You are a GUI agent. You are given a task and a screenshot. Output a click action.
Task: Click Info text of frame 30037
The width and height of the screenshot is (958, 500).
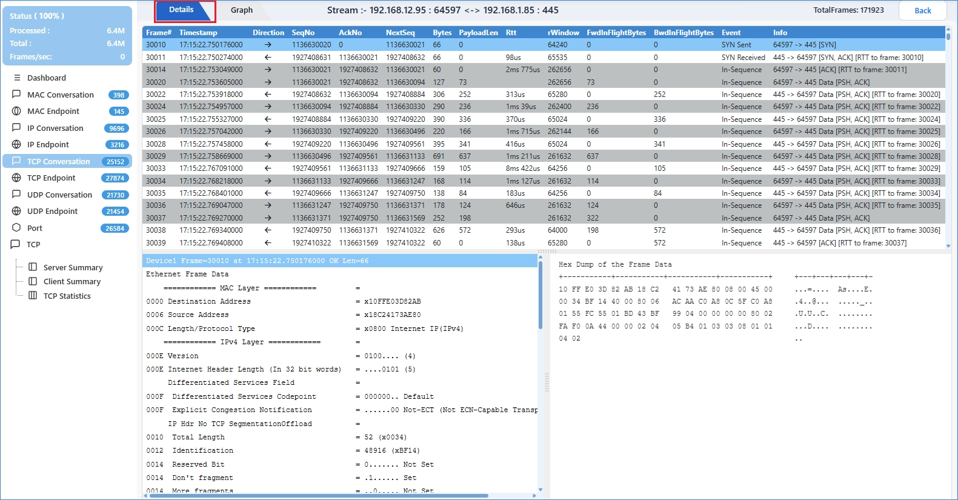pyautogui.click(x=821, y=218)
